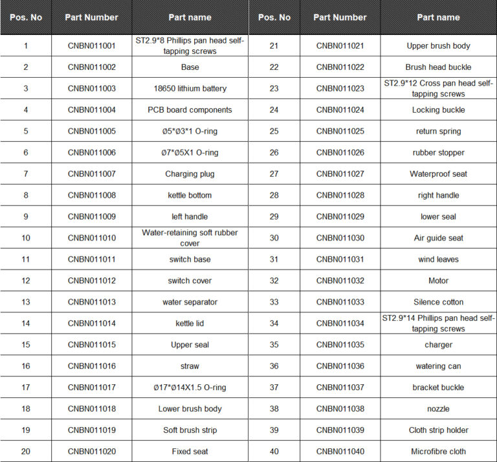This screenshot has height=462, width=497.
Task: Select the 'Charging plug' part name
Action: click(x=190, y=174)
